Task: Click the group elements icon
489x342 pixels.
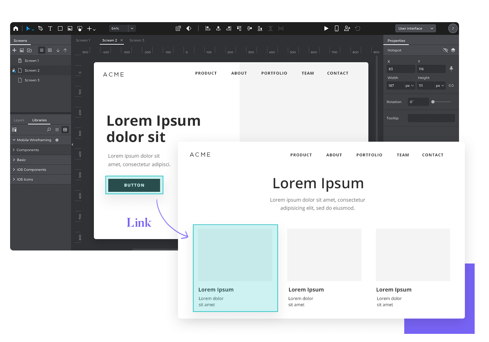Action: click(x=178, y=29)
